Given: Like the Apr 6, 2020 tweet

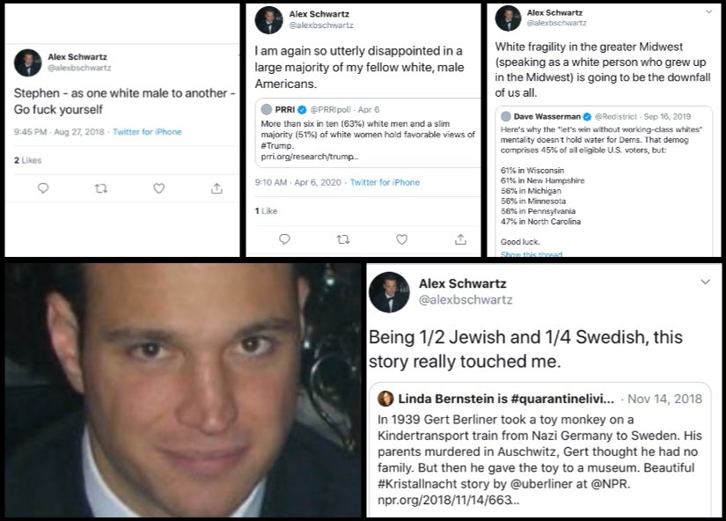Looking at the screenshot, I should [x=402, y=239].
